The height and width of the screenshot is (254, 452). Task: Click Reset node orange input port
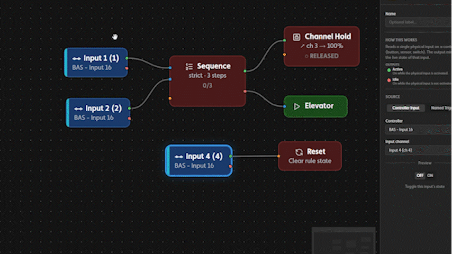tap(279, 156)
